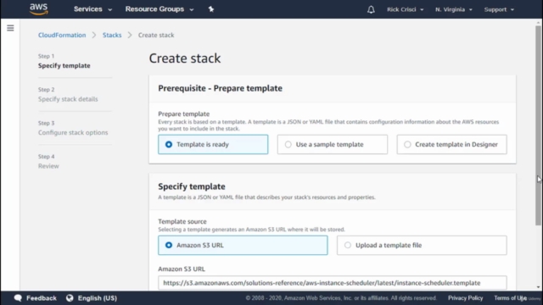Image resolution: width=543 pixels, height=305 pixels.
Task: Select Upload a template file option
Action: (x=422, y=245)
